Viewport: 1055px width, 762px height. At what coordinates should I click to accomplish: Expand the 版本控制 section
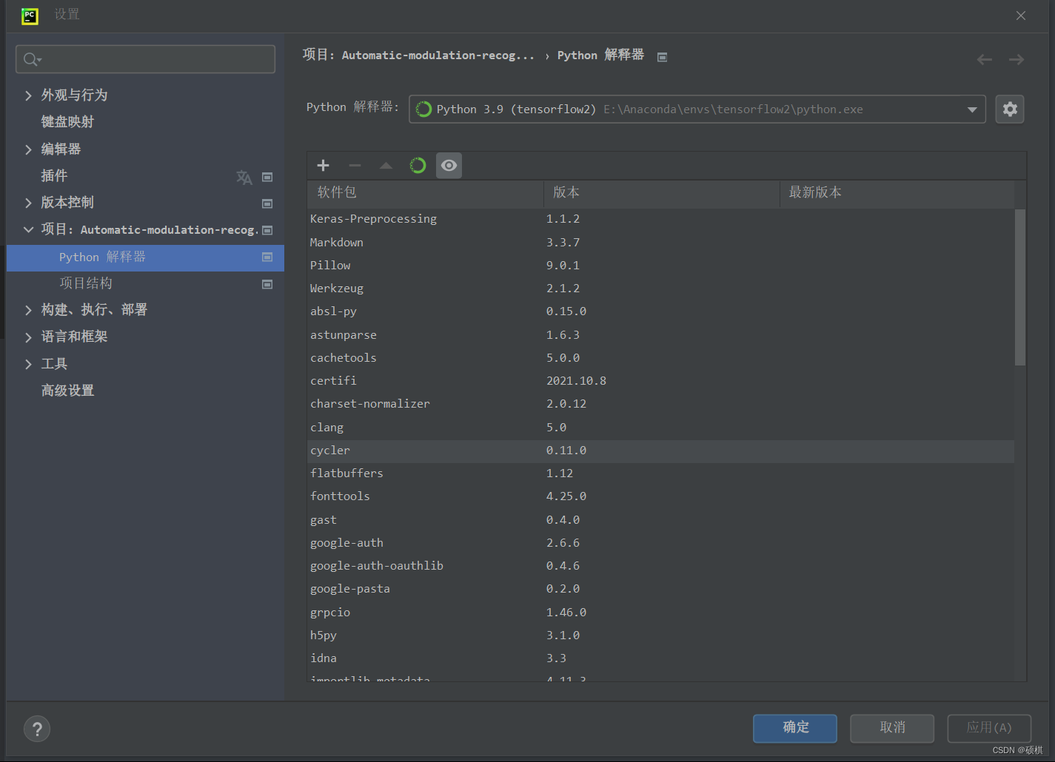pyautogui.click(x=28, y=203)
